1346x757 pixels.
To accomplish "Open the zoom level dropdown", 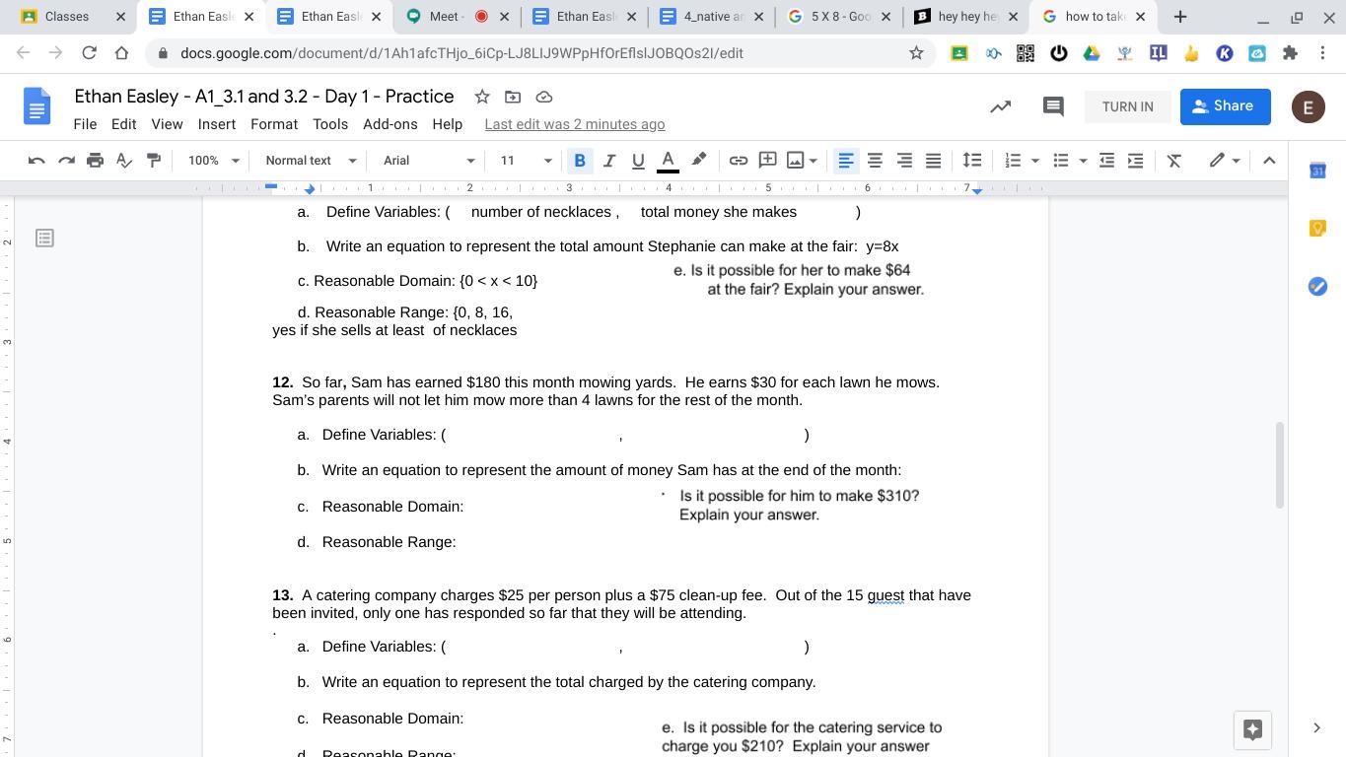I will pos(214,161).
